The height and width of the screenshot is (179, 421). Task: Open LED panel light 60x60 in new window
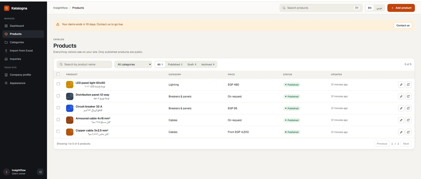(x=408, y=85)
